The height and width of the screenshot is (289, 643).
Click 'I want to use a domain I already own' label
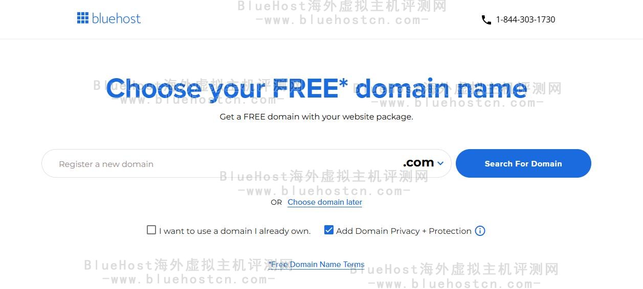pyautogui.click(x=235, y=231)
